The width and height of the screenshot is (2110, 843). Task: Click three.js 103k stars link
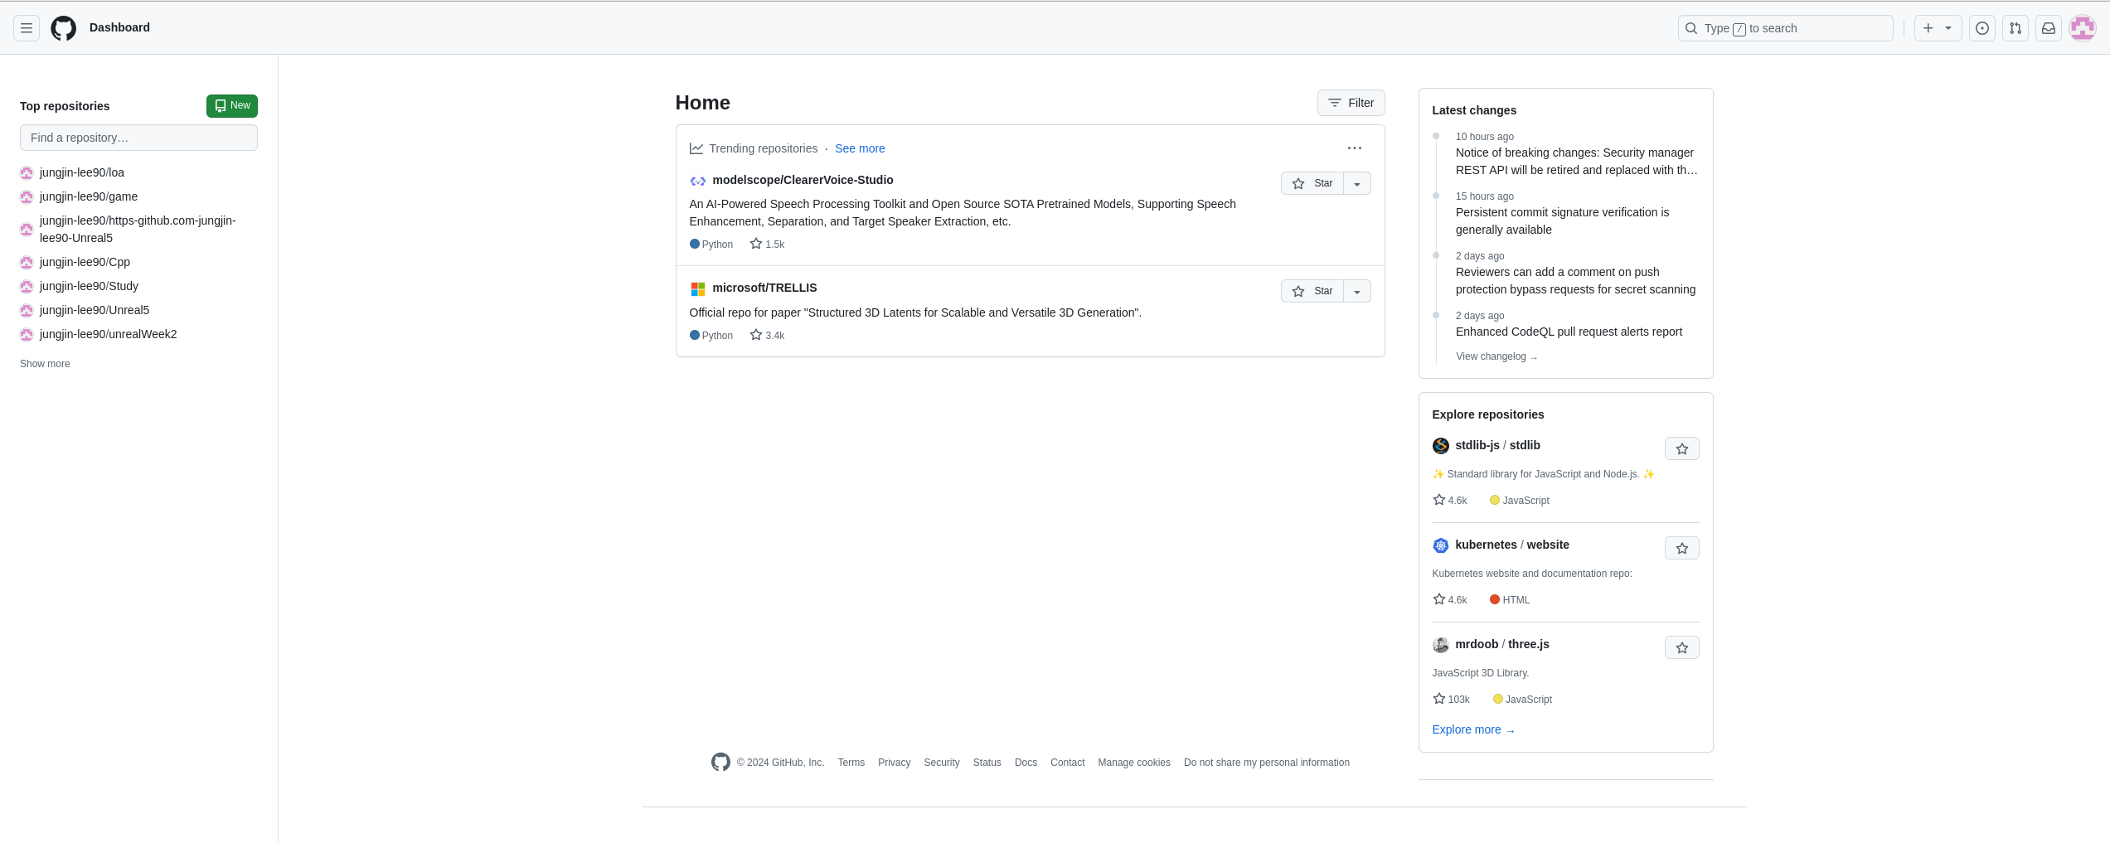[1451, 699]
